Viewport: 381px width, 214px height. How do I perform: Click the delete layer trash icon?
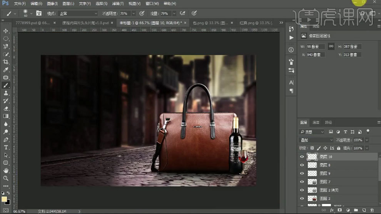pos(371,210)
